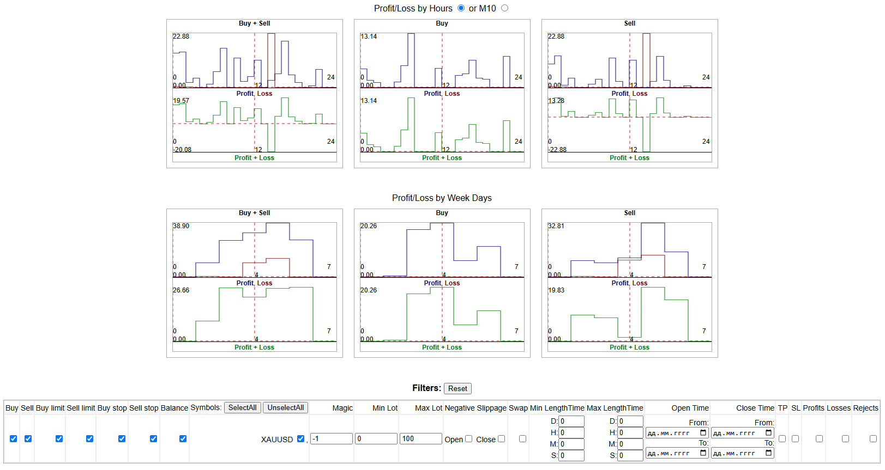Click the 'XAUUSD' symbol text

(277, 439)
